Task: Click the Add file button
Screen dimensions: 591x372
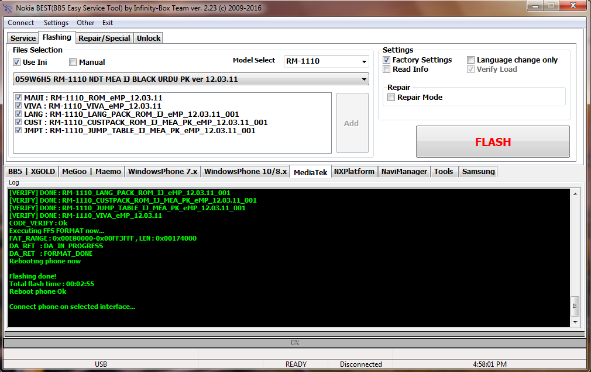Action: tap(352, 123)
